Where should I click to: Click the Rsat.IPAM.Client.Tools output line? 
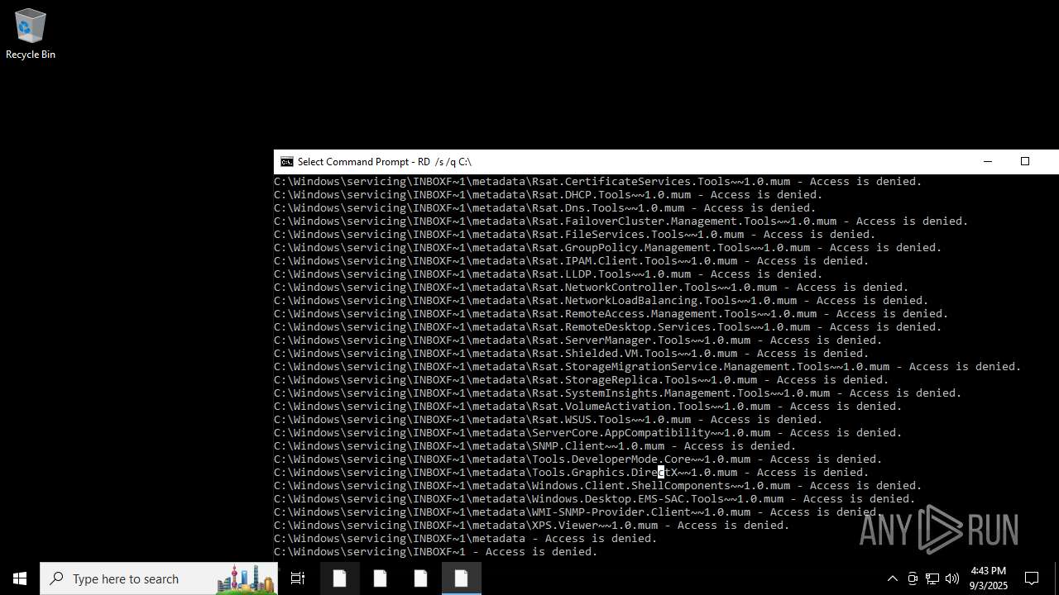click(x=572, y=261)
